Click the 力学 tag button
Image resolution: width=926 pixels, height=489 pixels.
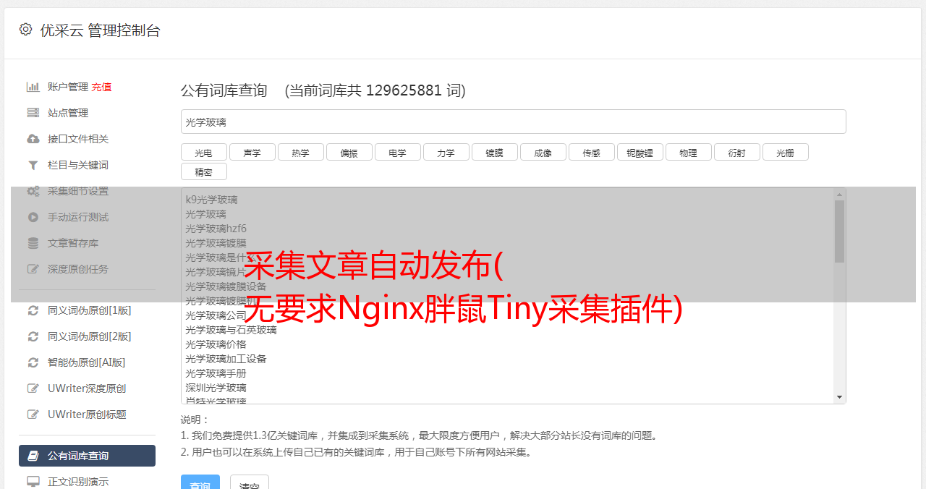[x=446, y=152]
